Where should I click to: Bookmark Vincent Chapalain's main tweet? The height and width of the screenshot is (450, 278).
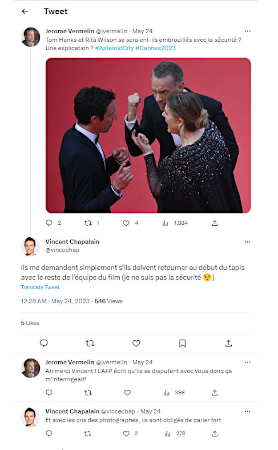[x=183, y=343]
